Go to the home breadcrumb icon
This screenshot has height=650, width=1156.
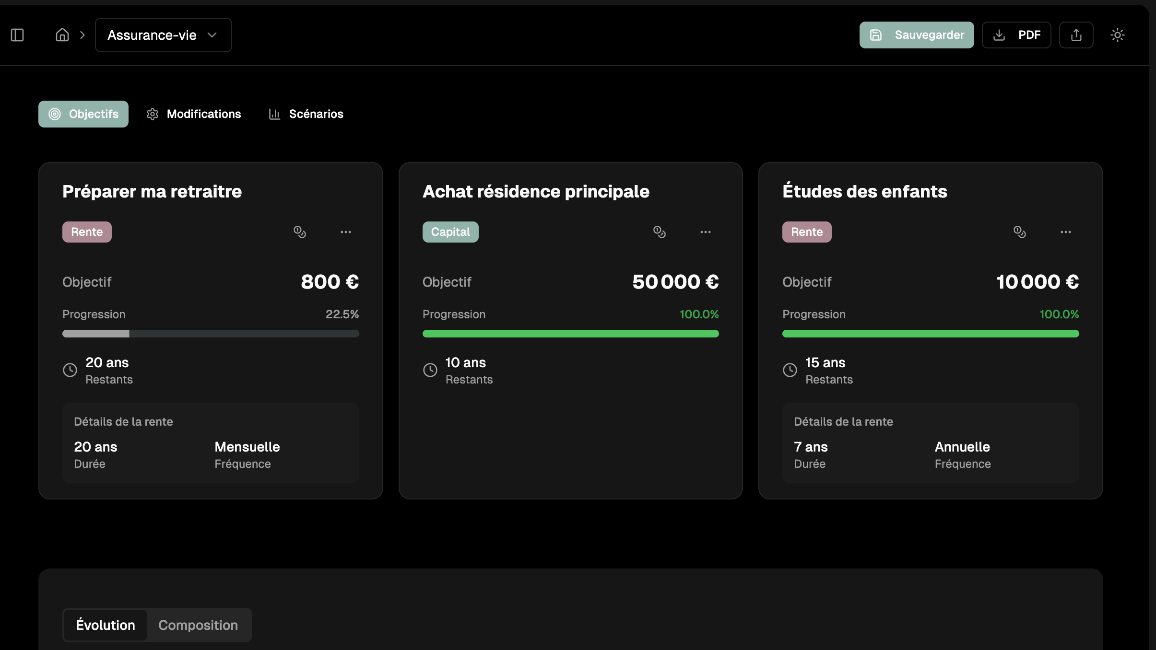click(62, 35)
